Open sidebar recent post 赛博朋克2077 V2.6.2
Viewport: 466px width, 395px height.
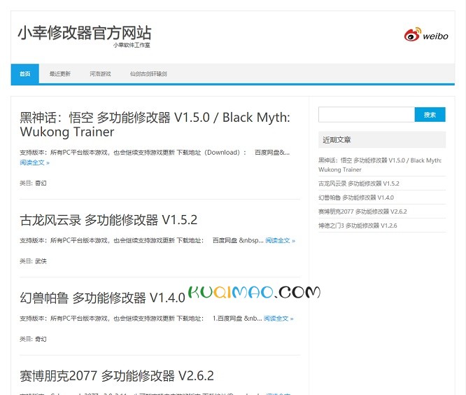click(x=362, y=212)
